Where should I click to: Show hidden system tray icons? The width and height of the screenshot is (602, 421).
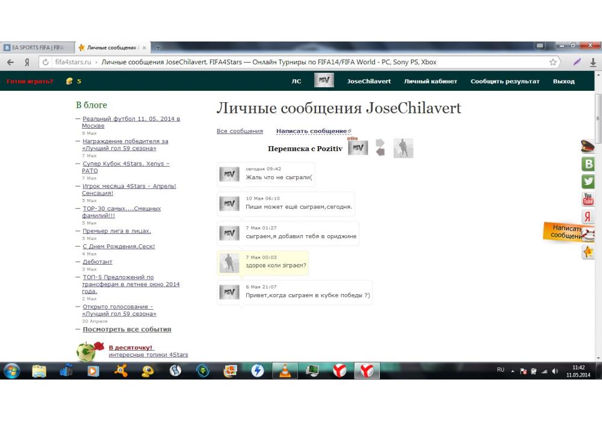coord(513,371)
